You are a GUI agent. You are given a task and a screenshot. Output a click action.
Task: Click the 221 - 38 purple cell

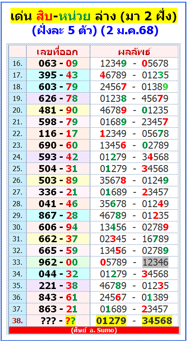click(x=58, y=286)
